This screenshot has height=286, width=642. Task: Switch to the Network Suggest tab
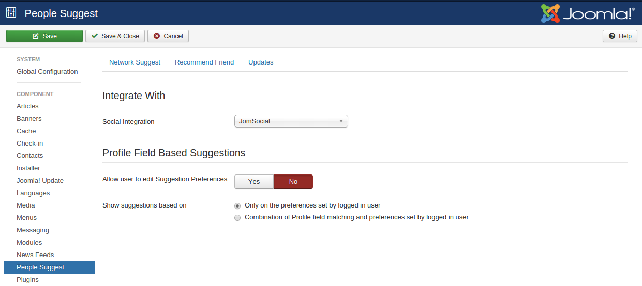tap(135, 62)
